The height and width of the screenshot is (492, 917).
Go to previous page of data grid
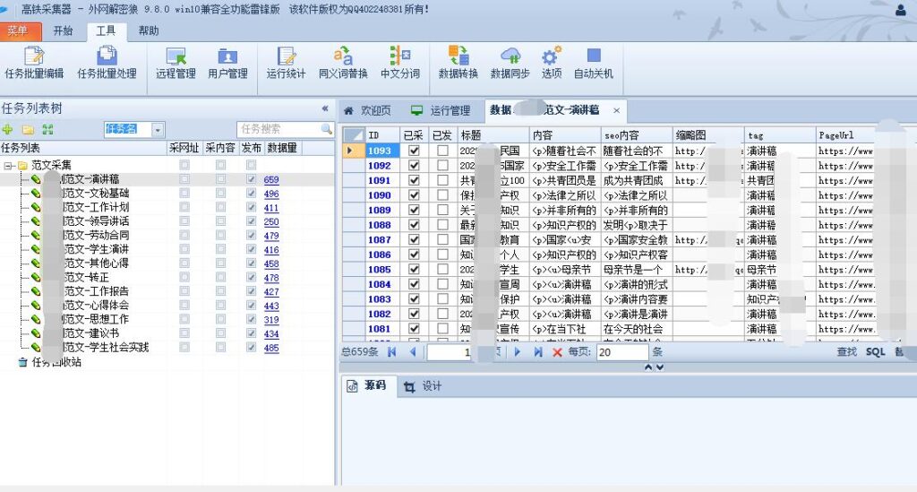point(413,351)
